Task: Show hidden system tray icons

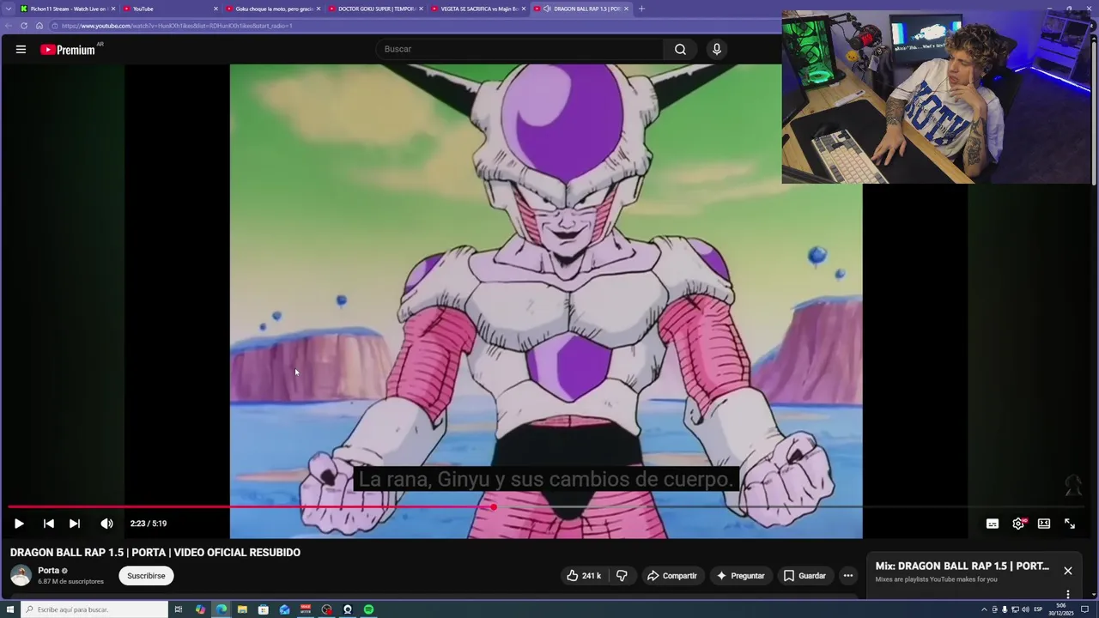Action: pos(984,609)
